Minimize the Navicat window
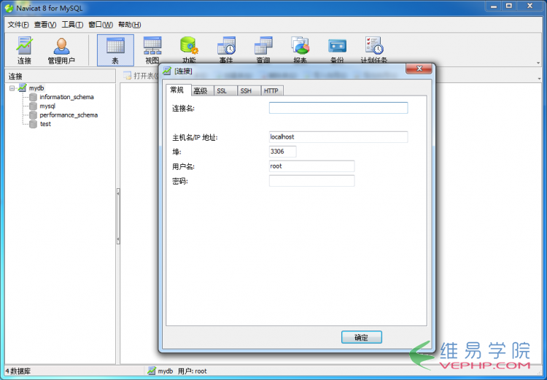 (x=493, y=6)
